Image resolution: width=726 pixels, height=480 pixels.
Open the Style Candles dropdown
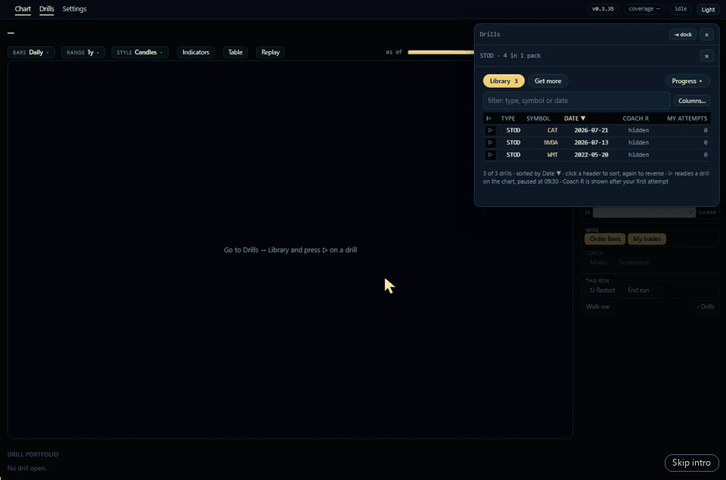(139, 52)
